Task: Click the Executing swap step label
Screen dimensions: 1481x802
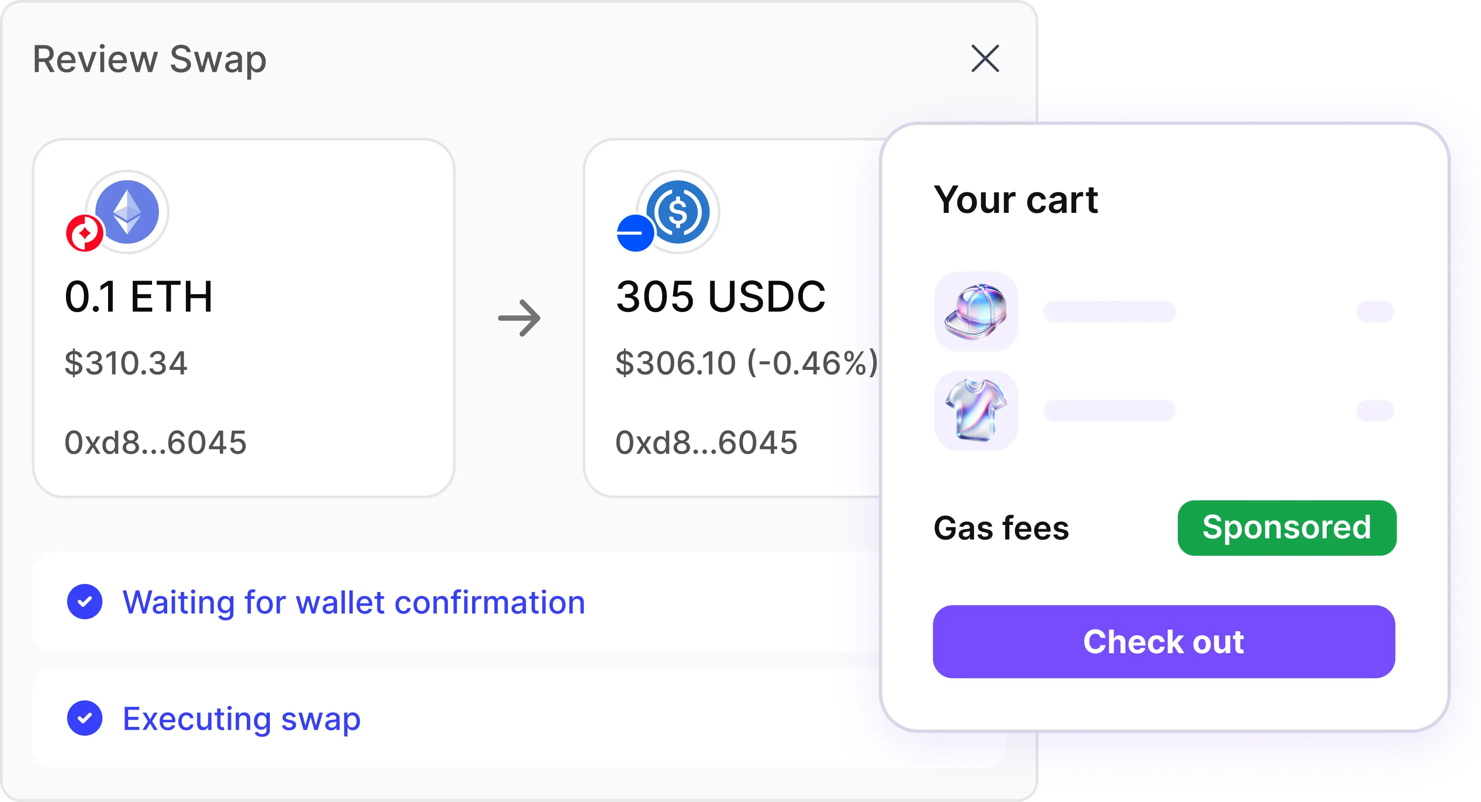Action: pyautogui.click(x=241, y=719)
